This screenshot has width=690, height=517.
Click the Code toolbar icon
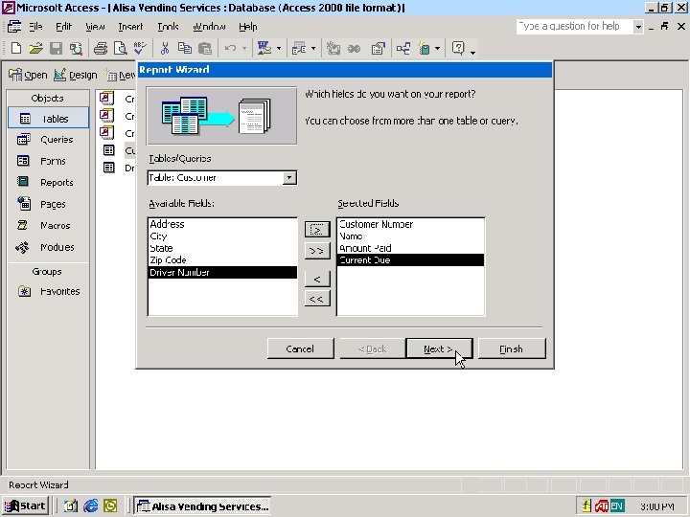(333, 48)
